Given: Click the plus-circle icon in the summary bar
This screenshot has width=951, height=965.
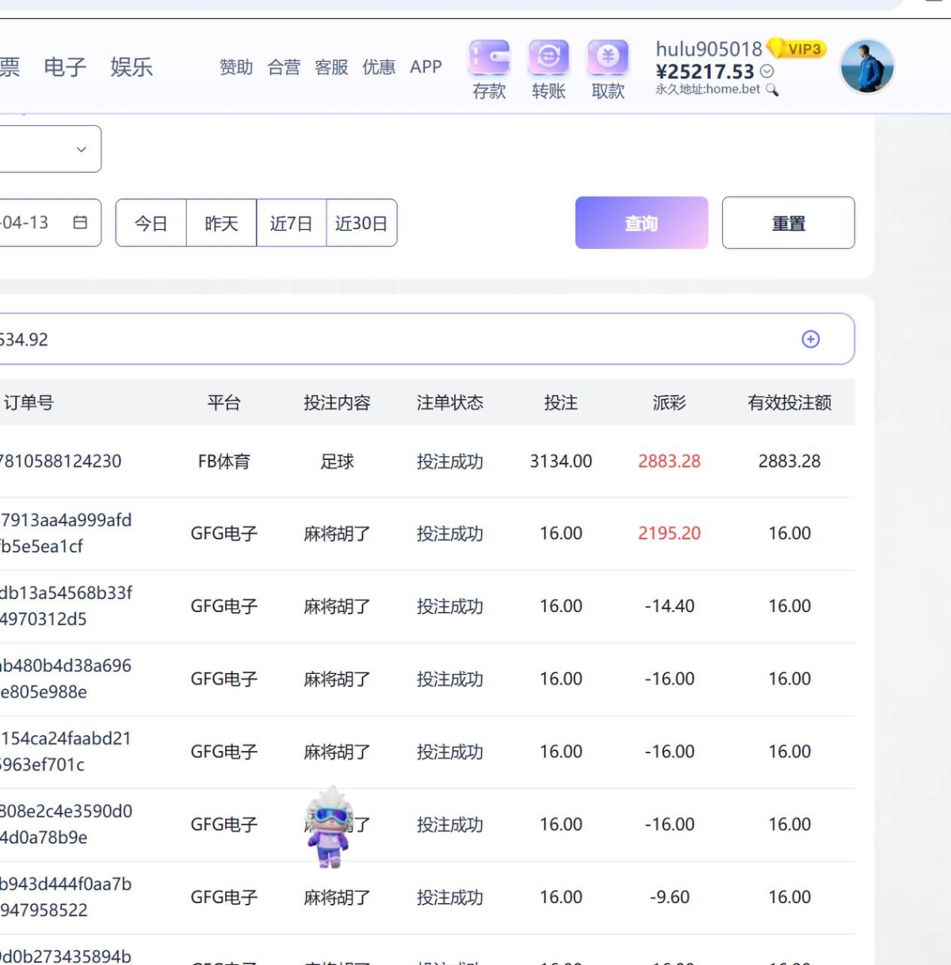Looking at the screenshot, I should [x=810, y=339].
